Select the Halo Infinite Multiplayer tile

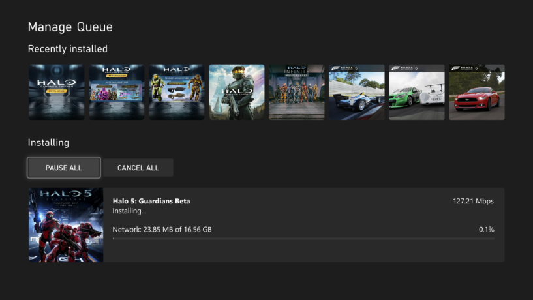[x=297, y=92]
